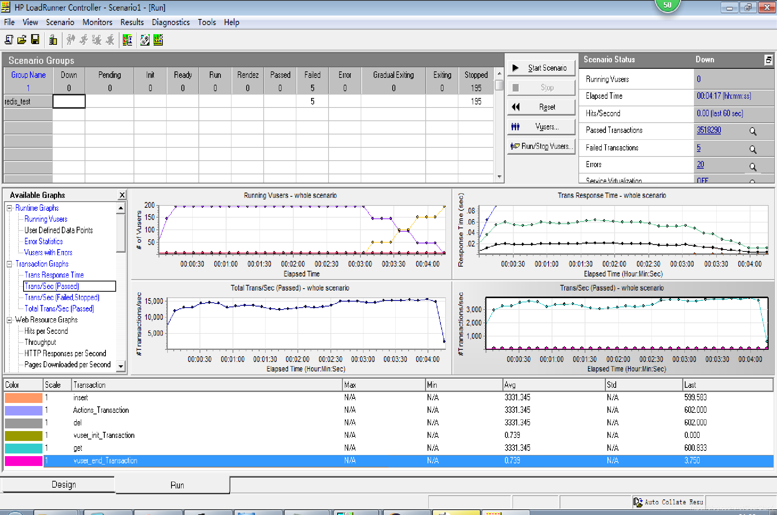
Task: Open the Scenario menu
Action: 60,22
